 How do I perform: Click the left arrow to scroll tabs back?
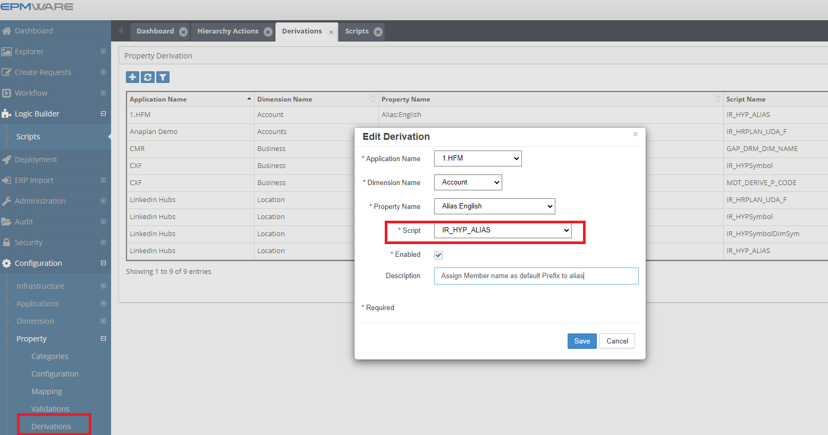[121, 31]
